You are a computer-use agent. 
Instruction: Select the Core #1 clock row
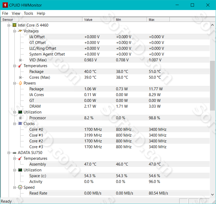coord(119,135)
